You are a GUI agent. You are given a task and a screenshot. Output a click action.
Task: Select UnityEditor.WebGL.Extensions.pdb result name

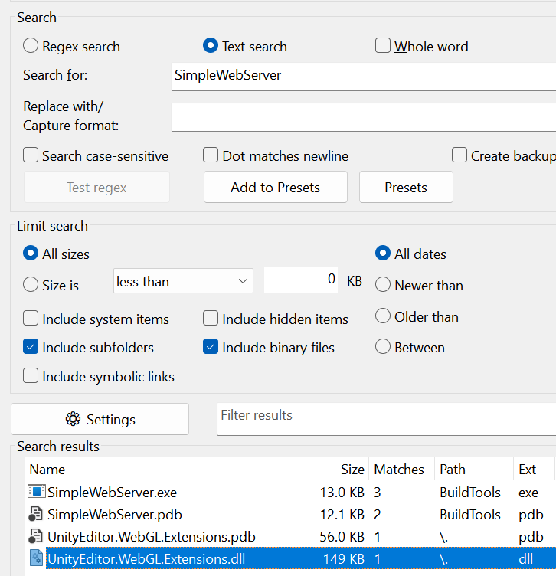(x=152, y=537)
